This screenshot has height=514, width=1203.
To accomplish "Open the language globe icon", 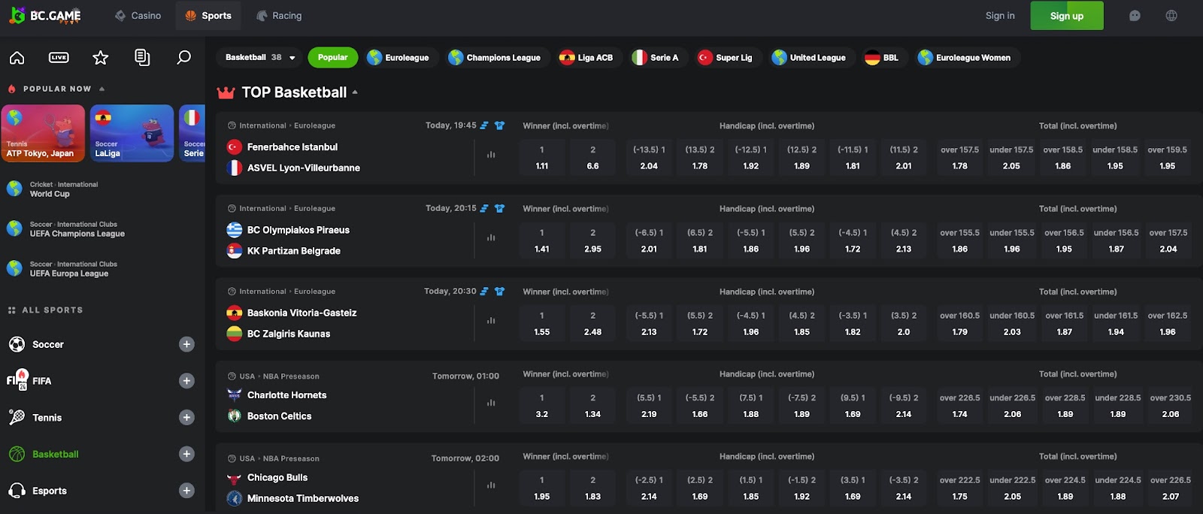I will click(1171, 16).
